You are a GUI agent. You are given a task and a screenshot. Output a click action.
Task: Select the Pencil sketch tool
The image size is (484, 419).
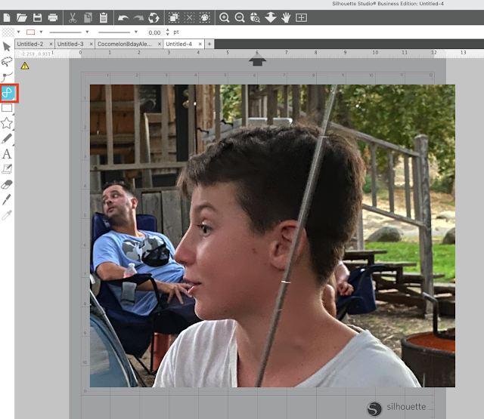click(7, 138)
